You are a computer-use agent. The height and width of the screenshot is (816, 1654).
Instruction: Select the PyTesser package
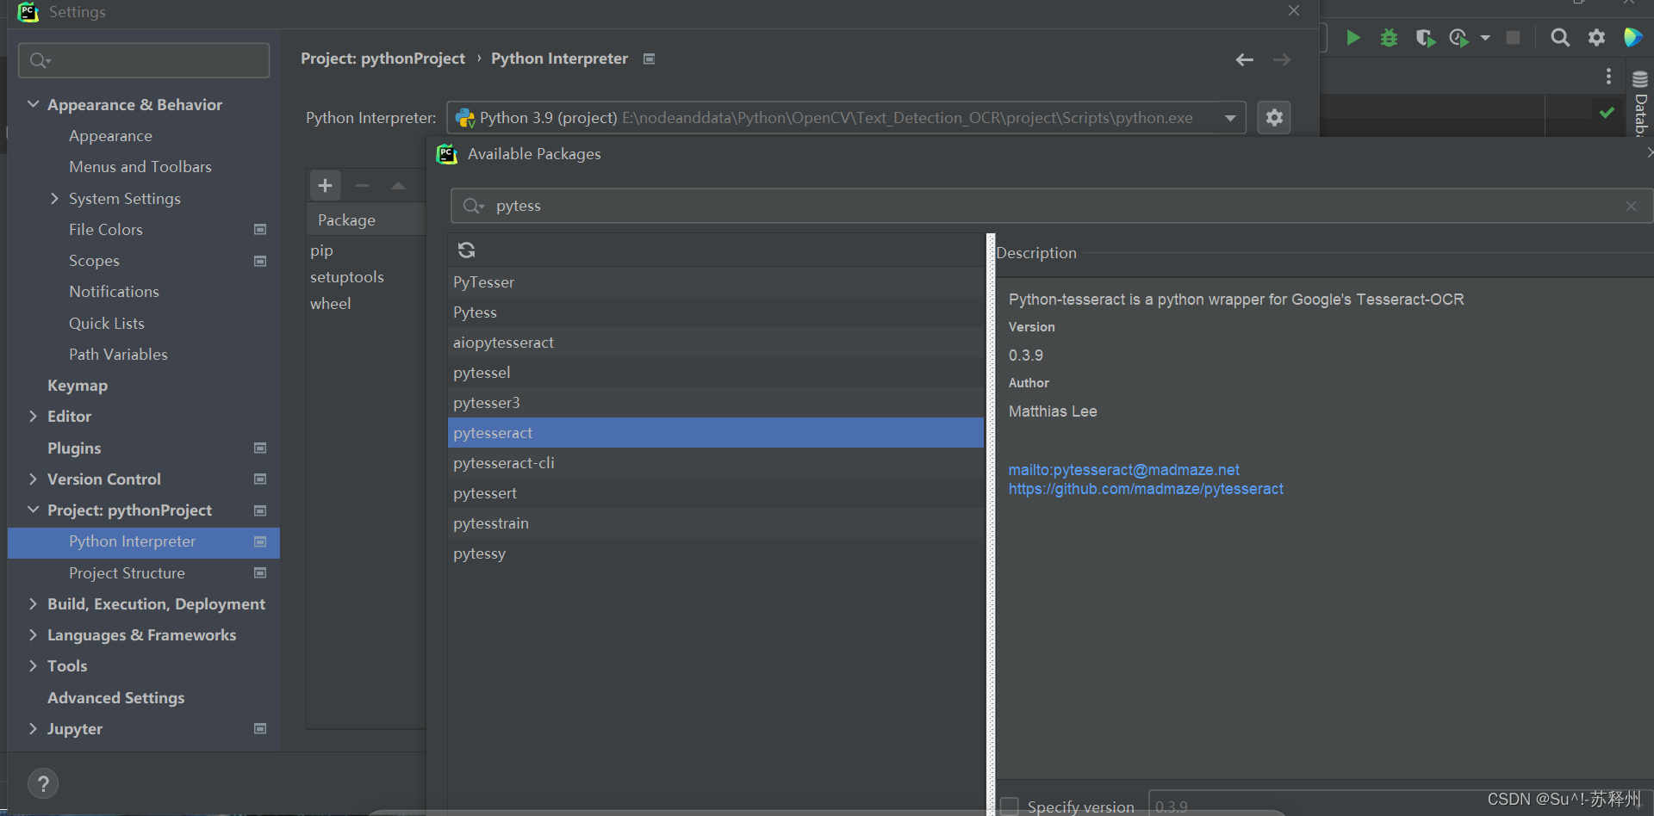(715, 282)
